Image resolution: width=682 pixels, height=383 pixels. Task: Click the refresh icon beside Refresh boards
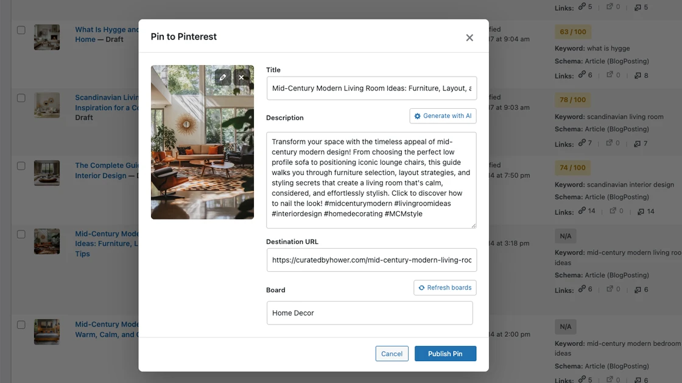(422, 288)
